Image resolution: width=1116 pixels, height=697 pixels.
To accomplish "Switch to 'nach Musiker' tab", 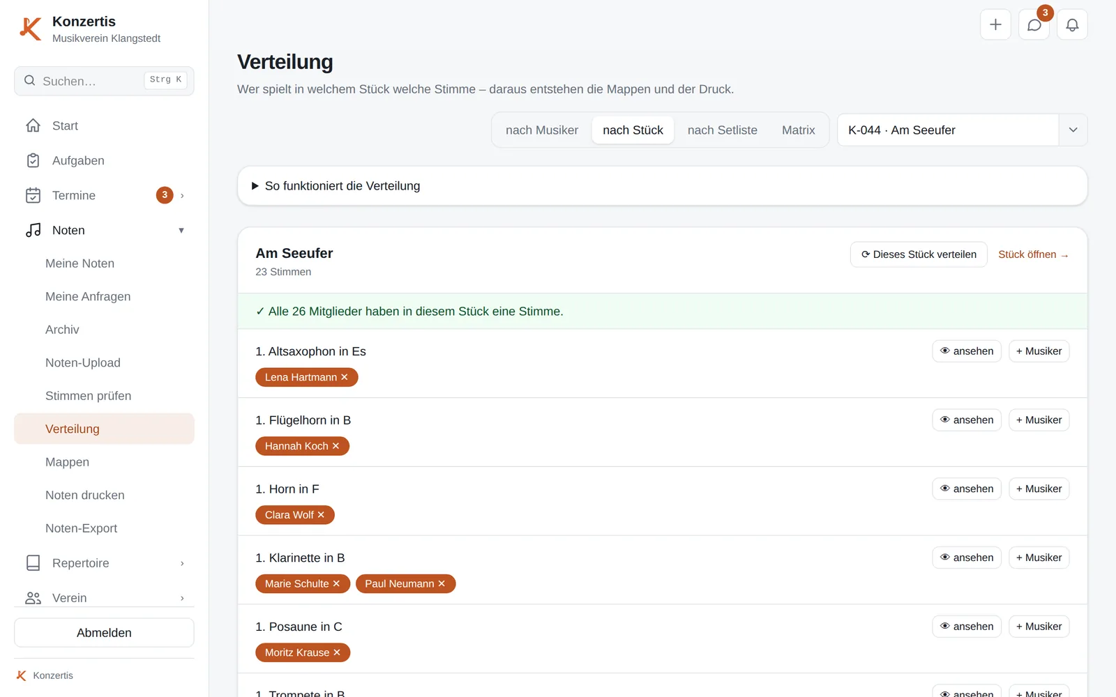I will (542, 130).
